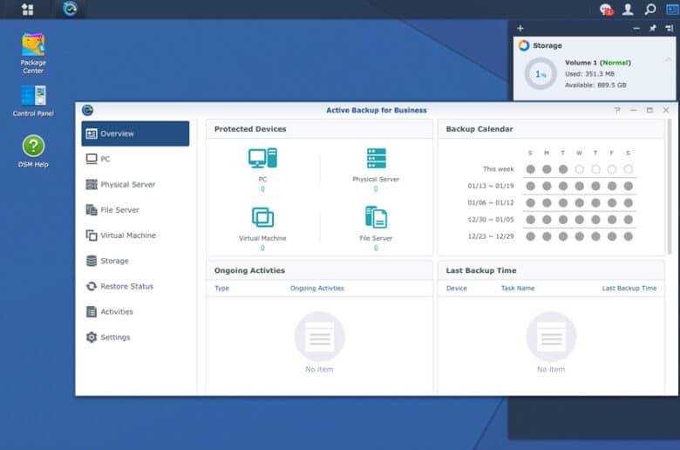Open Control Panel desktop icon
The height and width of the screenshot is (450, 680).
point(33,101)
